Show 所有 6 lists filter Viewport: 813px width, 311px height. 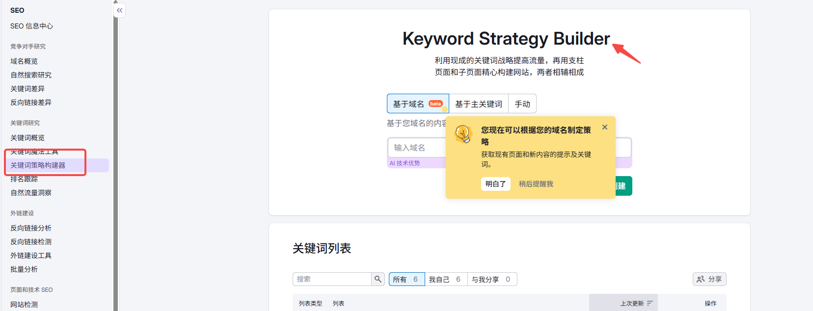point(406,279)
